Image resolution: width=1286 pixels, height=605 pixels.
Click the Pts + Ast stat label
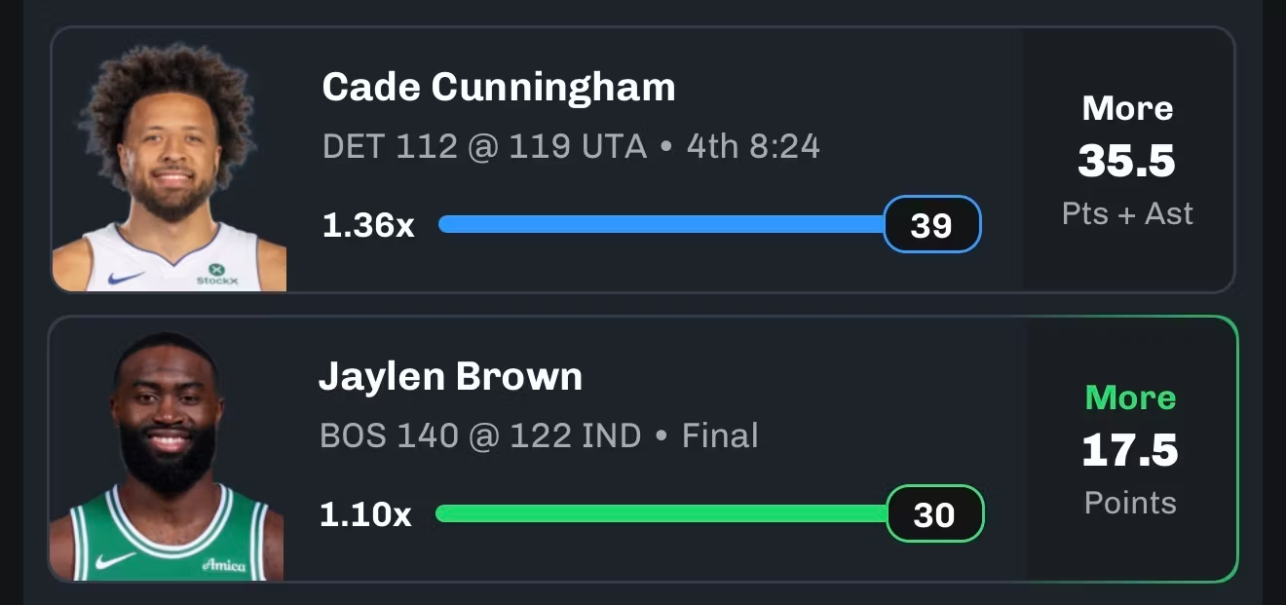pos(1127,213)
